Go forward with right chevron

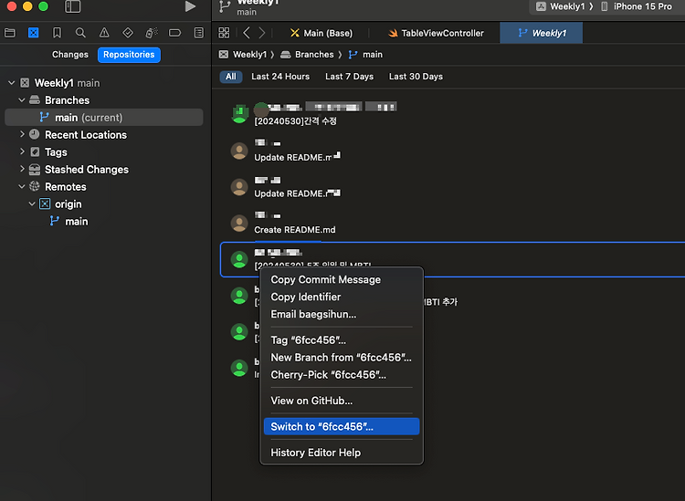pyautogui.click(x=262, y=33)
